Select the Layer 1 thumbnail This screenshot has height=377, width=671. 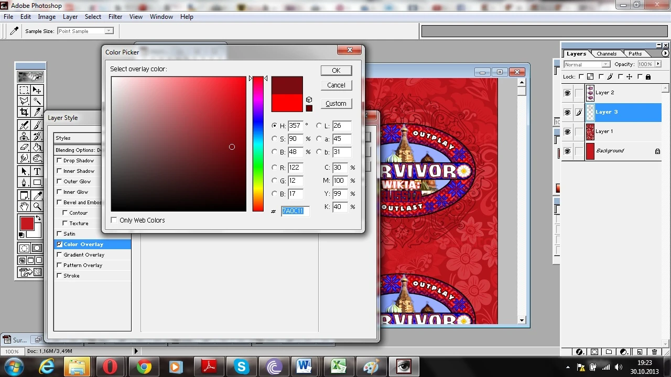(590, 131)
